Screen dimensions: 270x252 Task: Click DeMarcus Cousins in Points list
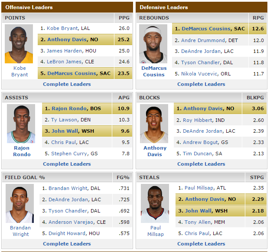(72, 73)
